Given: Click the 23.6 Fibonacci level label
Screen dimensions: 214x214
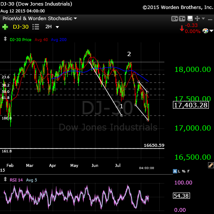Looking at the screenshot, I should pos(6,77).
